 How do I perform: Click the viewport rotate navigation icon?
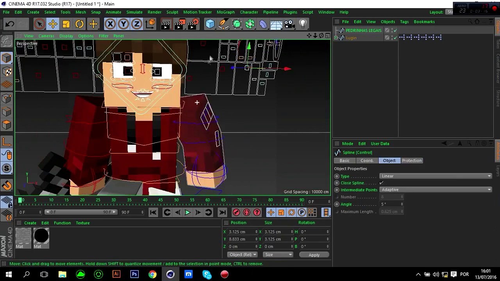point(321,36)
